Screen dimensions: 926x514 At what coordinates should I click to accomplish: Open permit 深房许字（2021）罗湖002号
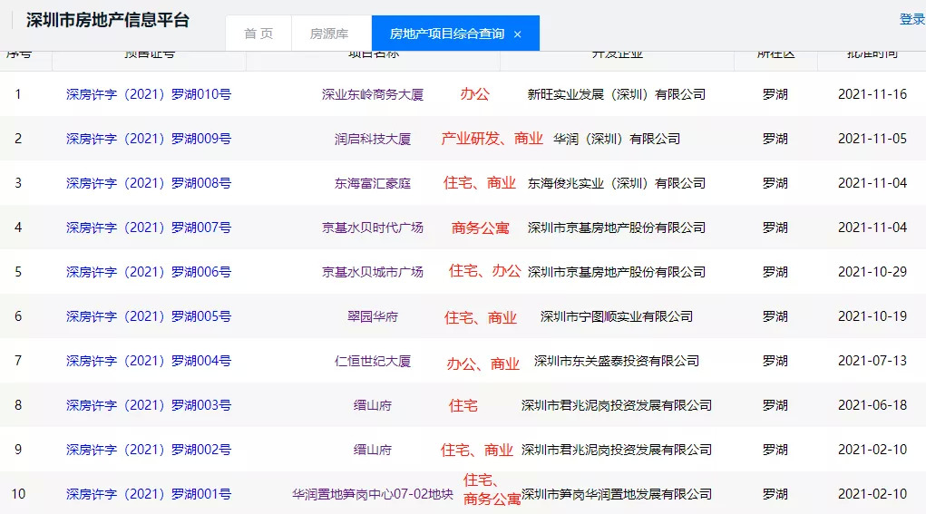[x=149, y=450]
